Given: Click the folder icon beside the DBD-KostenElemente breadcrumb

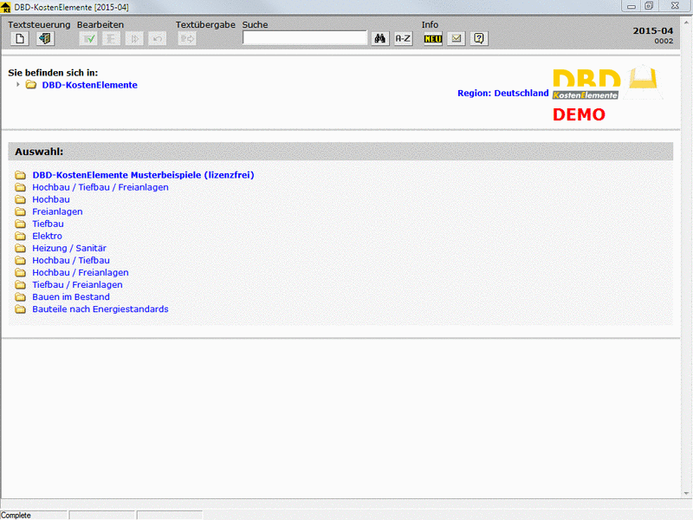Looking at the screenshot, I should point(31,84).
